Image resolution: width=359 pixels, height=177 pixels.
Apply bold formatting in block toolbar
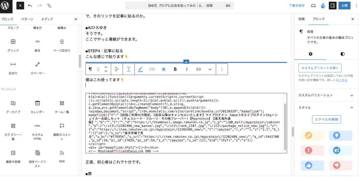(175, 69)
